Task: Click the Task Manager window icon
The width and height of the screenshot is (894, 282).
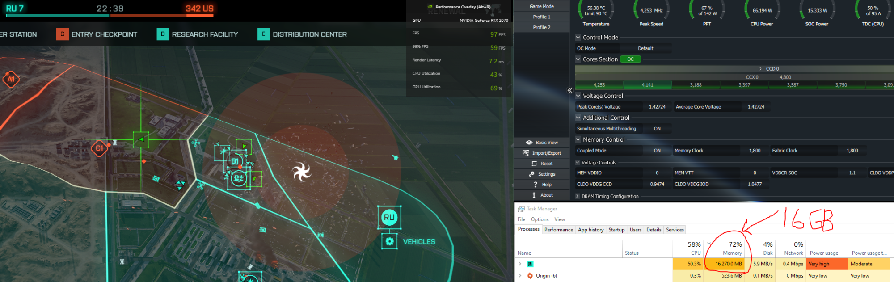Action: 521,209
